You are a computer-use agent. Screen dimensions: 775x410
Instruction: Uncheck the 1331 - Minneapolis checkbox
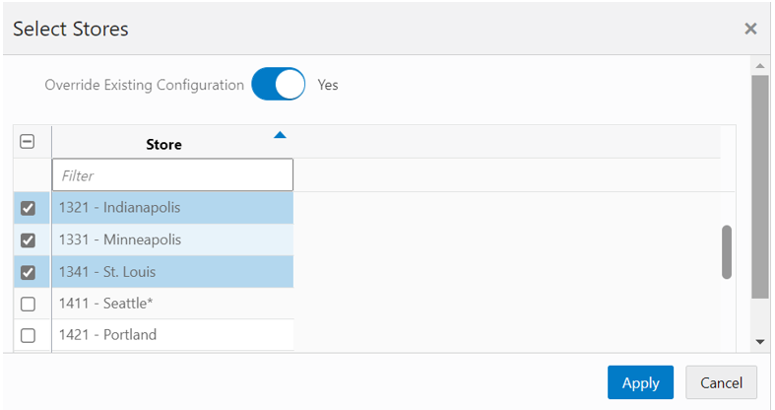(28, 239)
